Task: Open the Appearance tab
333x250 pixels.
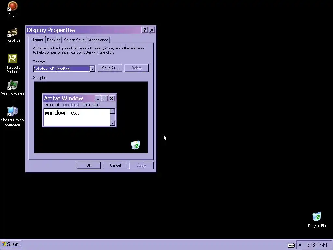Action: coord(98,40)
